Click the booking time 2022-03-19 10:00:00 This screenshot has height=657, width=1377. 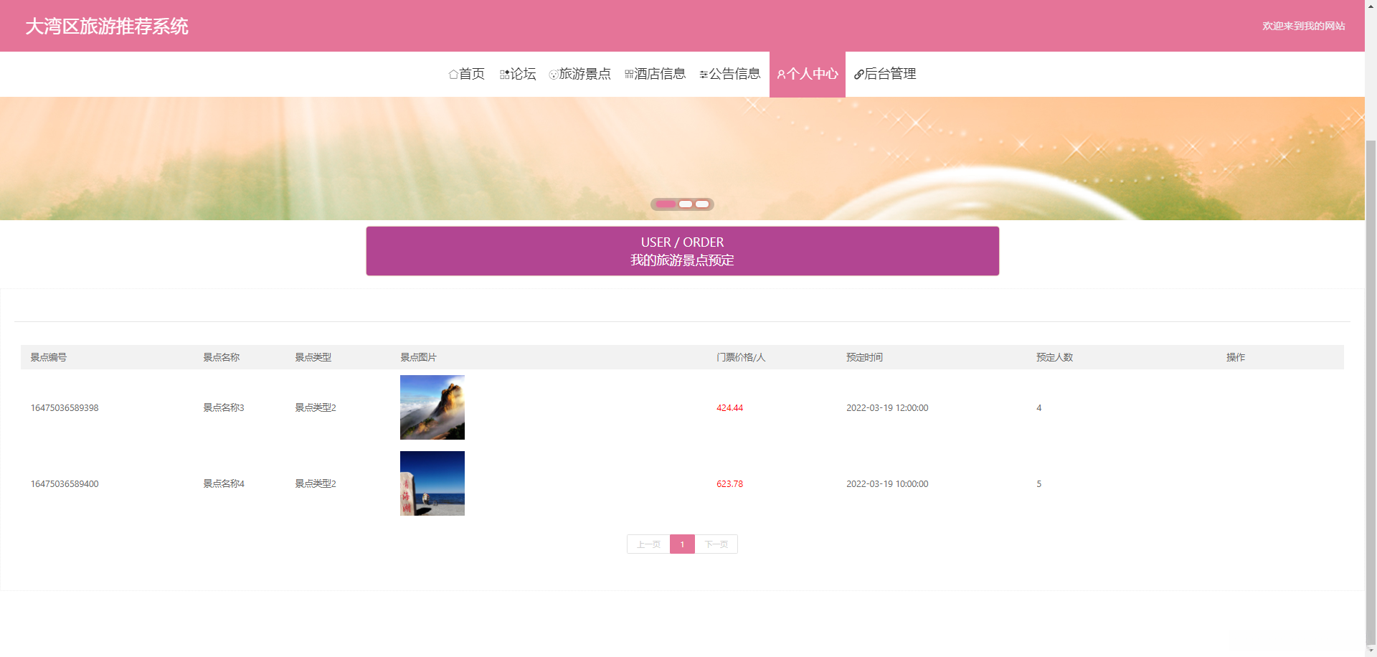click(887, 484)
